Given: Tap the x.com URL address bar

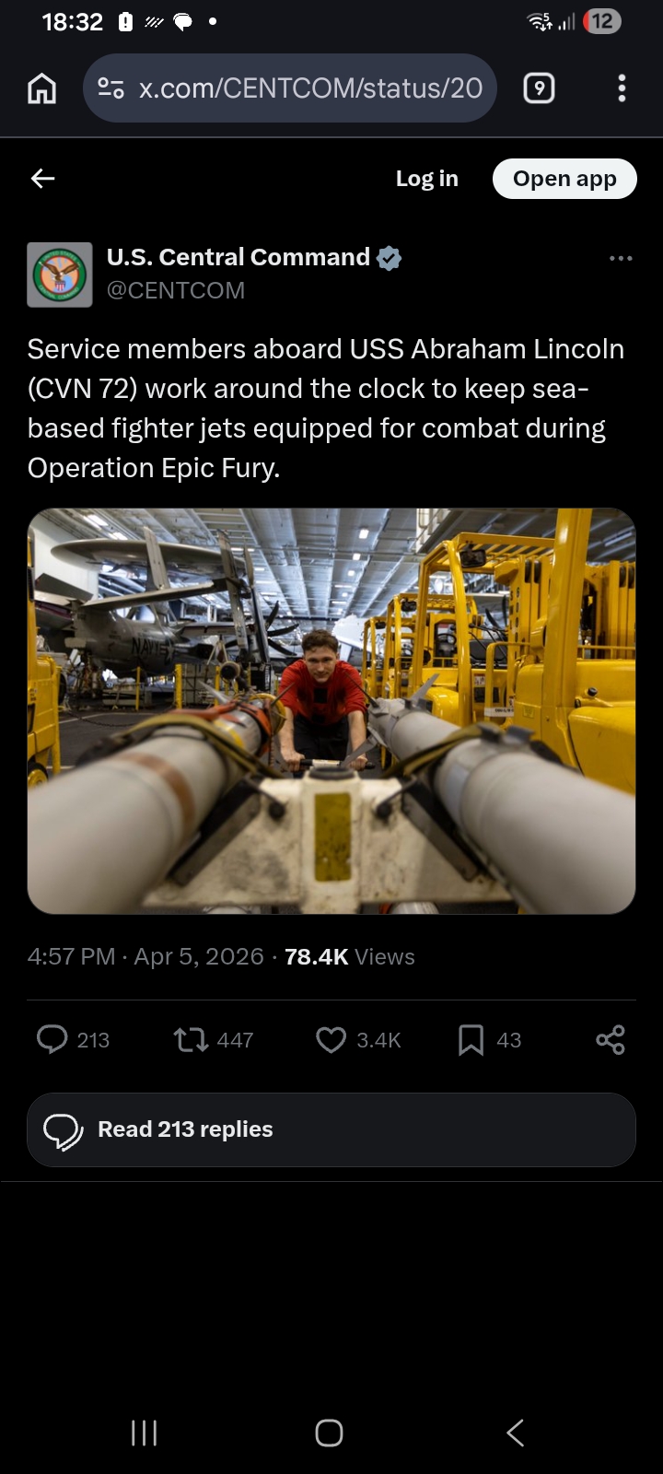Looking at the screenshot, I should coord(309,88).
